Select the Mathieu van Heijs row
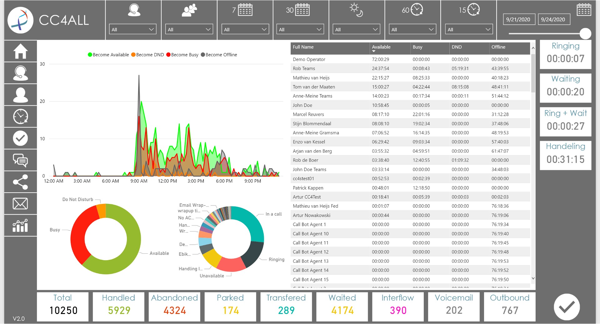This screenshot has width=600, height=324. (x=410, y=78)
